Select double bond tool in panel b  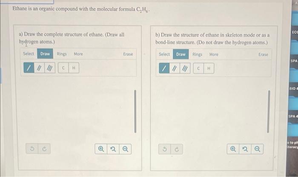(x=175, y=68)
